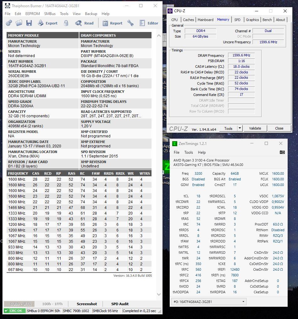Click the green ZenTimings title bar icon
This screenshot has width=298, height=319.
(174, 143)
